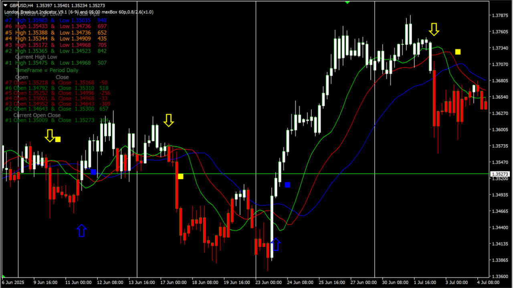Click the yellow square near the 1.37340 level
The height and width of the screenshot is (288, 513).
coord(458,52)
